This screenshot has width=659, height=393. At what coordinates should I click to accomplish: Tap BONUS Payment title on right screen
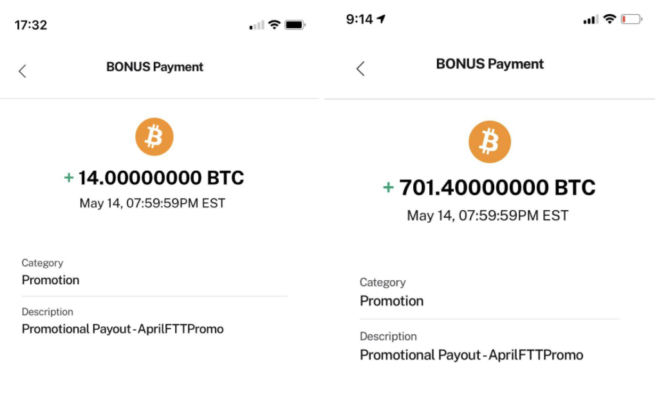click(x=490, y=64)
